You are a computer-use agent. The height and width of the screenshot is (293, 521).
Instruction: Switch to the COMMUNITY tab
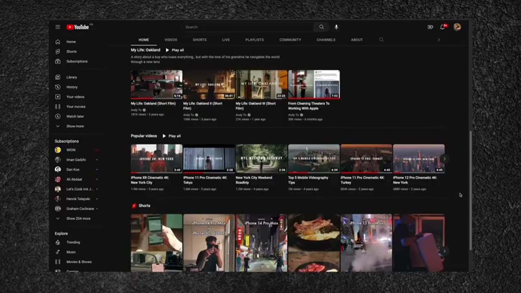click(290, 40)
